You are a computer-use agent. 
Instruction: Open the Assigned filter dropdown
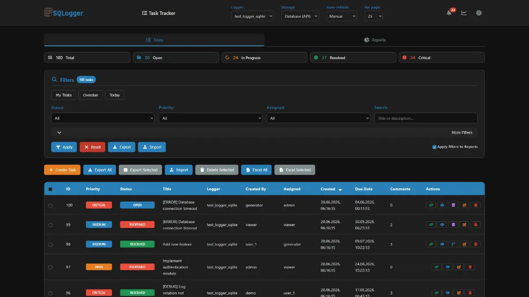(318, 118)
